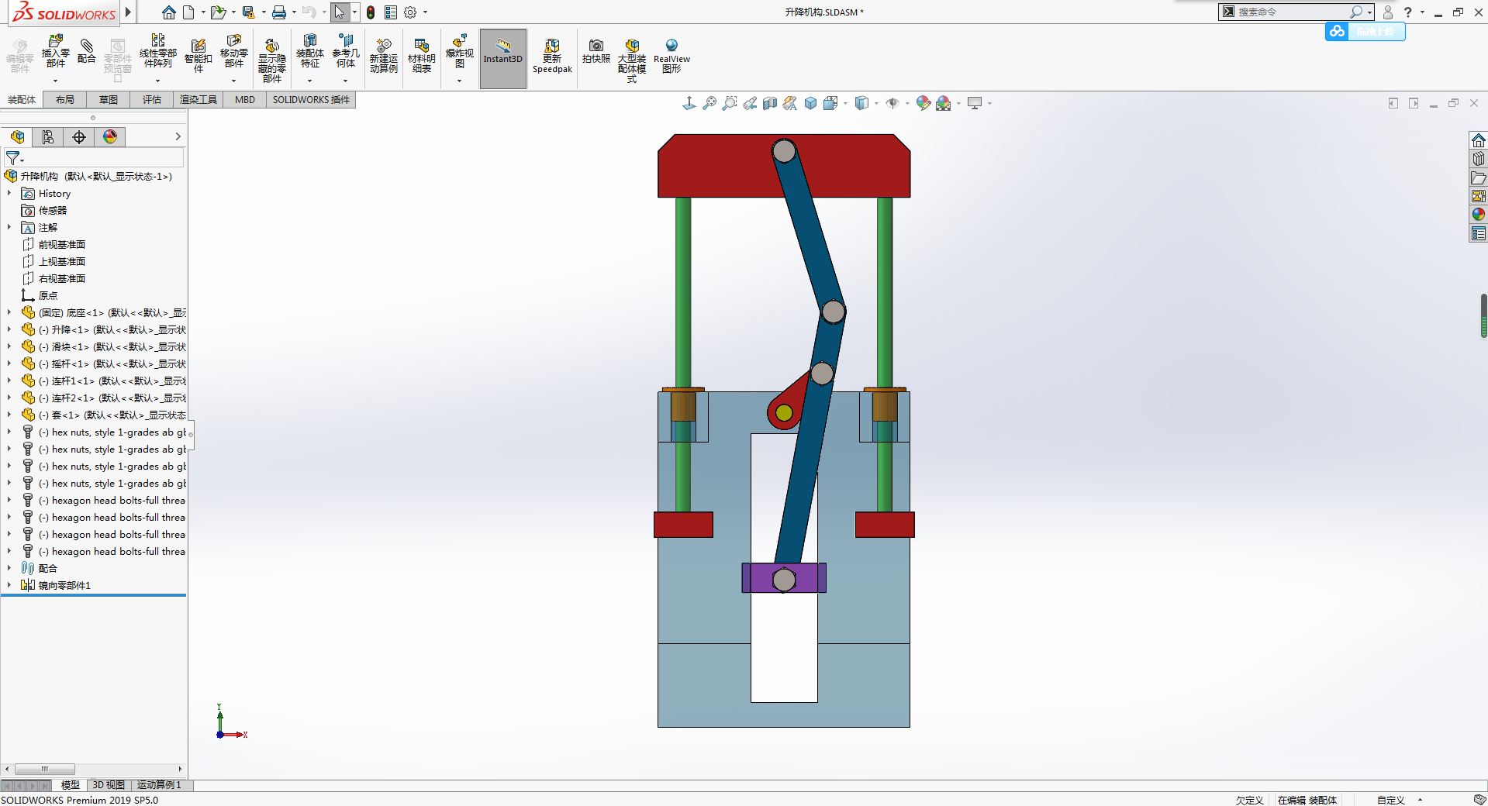Expand the (固定) 底座<1> component
Viewport: 1488px width, 806px height.
tap(9, 313)
